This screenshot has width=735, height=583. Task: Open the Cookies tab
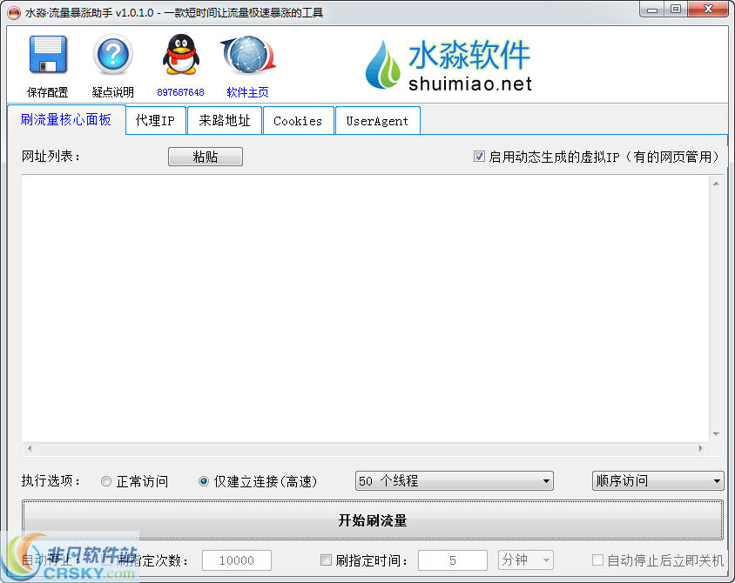click(x=298, y=121)
